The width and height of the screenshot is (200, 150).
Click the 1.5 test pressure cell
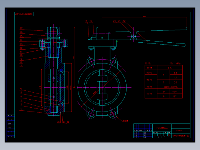176,73
